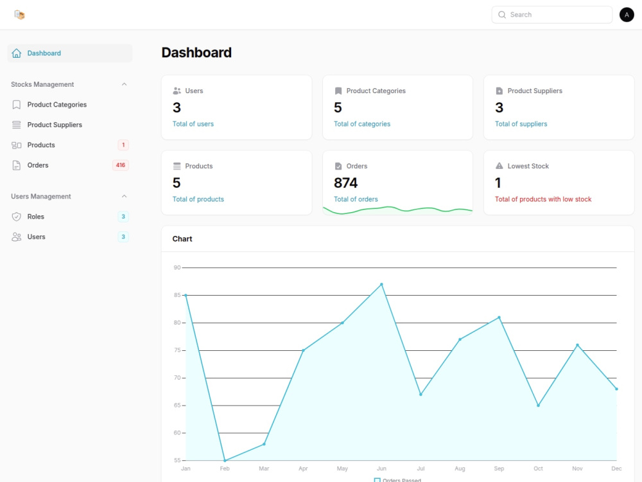The image size is (642, 482).
Task: Click the Jan data point on chart
Action: click(x=186, y=295)
